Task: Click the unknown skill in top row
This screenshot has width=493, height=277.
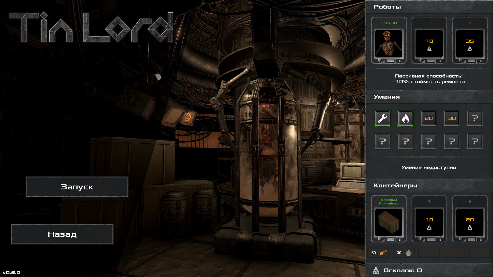Action: (x=475, y=118)
